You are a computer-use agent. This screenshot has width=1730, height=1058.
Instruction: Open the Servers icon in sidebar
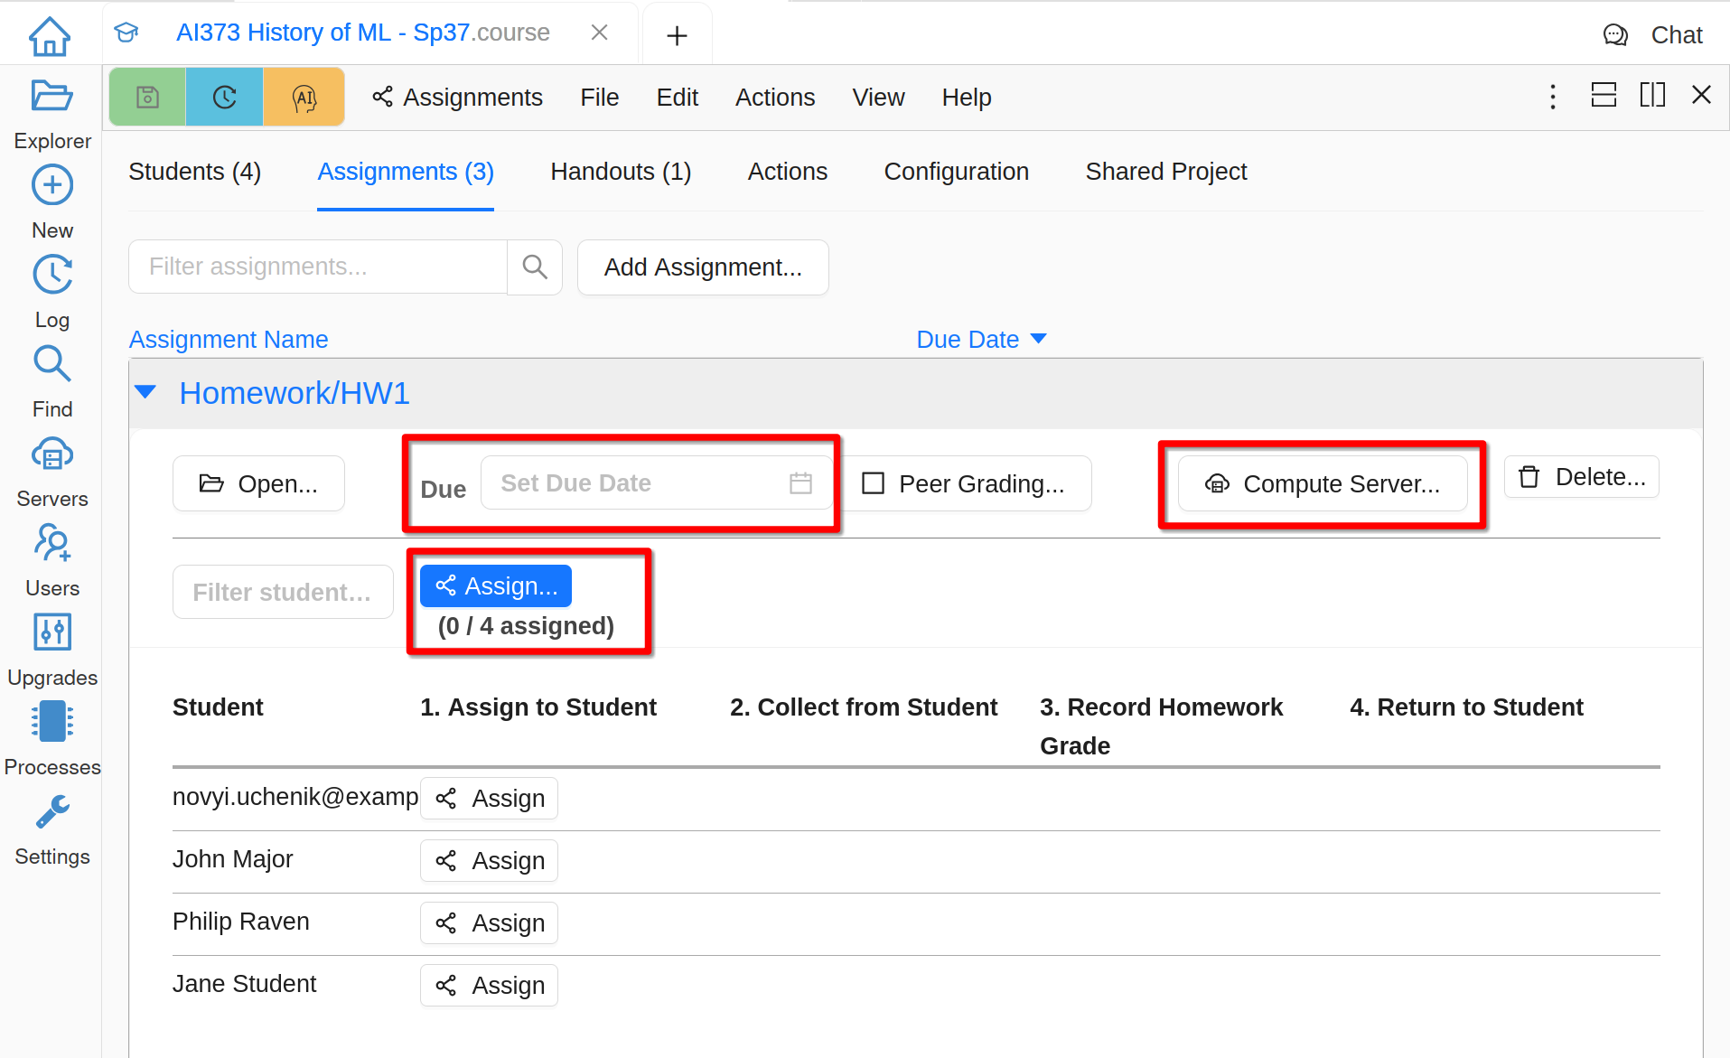click(51, 454)
